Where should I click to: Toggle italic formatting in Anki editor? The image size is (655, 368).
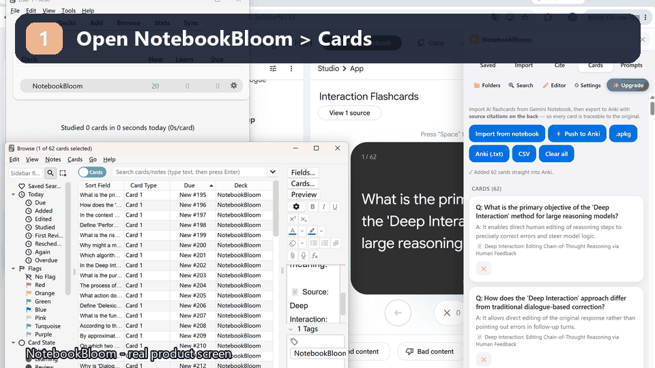coord(323,206)
